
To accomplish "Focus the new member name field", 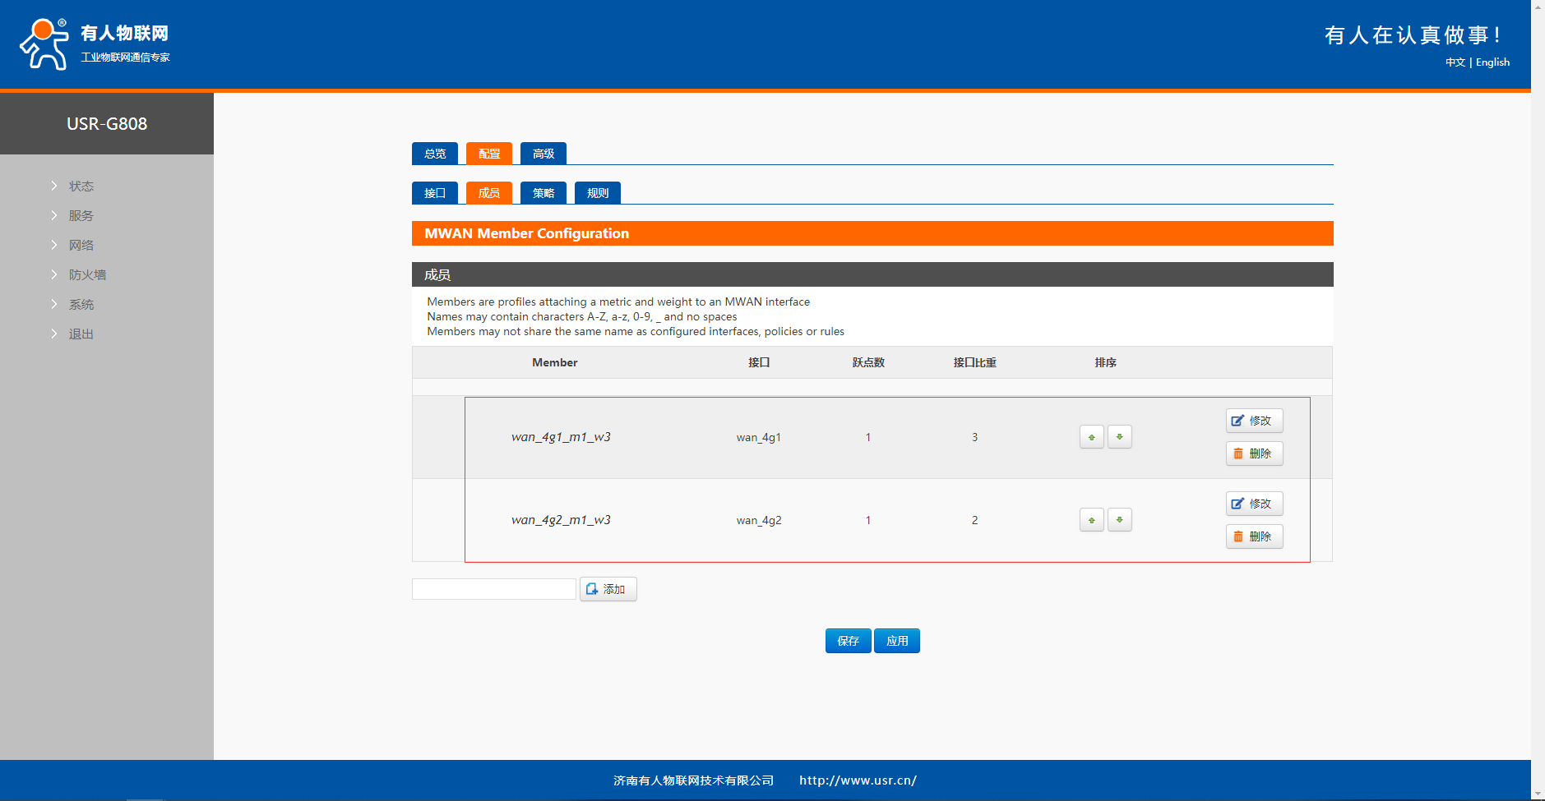I will [x=493, y=589].
